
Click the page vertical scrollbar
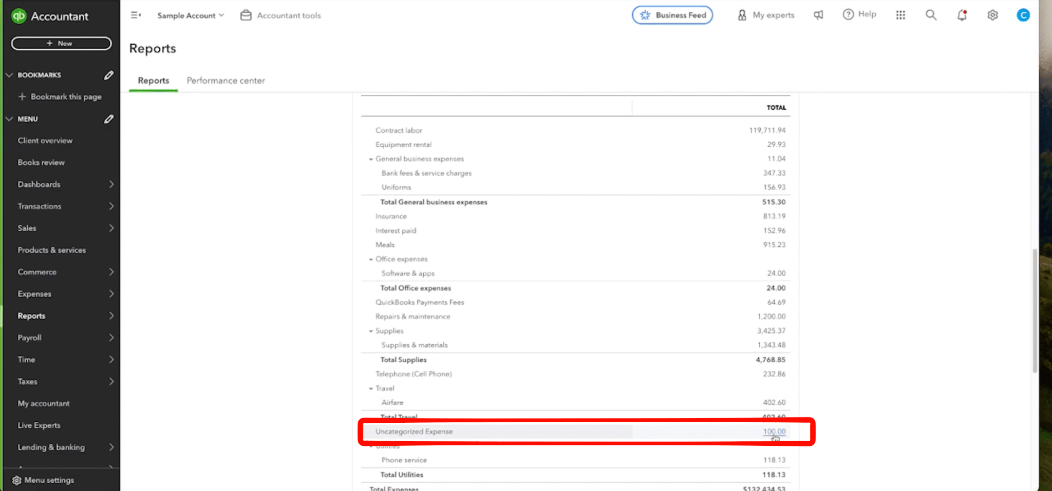(1035, 310)
